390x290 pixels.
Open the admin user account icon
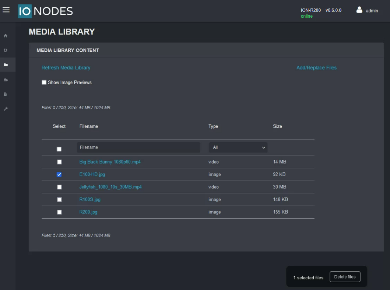pyautogui.click(x=359, y=10)
